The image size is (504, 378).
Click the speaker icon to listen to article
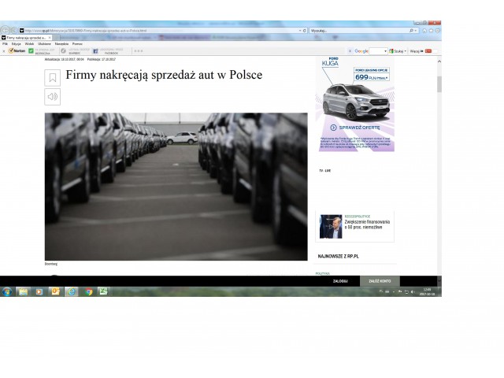52,97
